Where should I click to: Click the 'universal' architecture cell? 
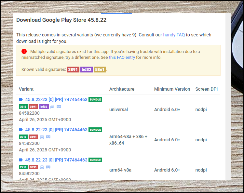tap(118, 109)
